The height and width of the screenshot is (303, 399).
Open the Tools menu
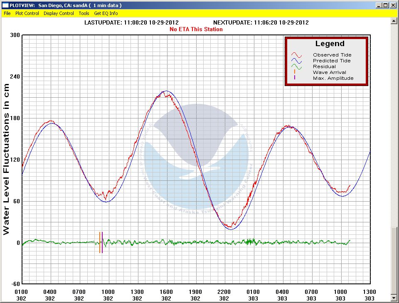84,13
